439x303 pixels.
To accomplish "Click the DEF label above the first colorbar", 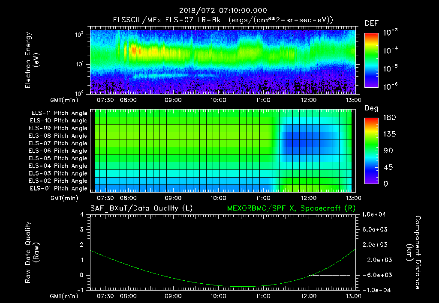I will (372, 24).
